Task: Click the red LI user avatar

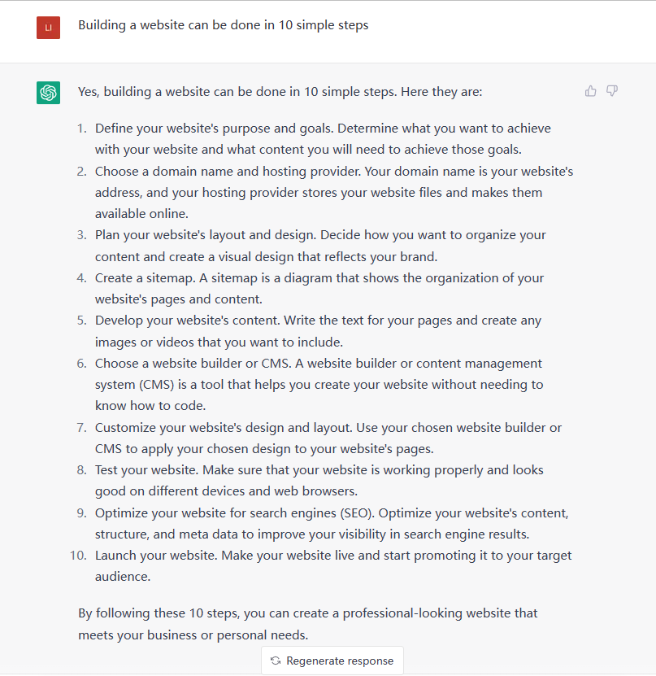Action: (49, 28)
